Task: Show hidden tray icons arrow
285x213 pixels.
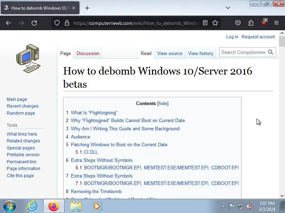Action: pyautogui.click(x=223, y=206)
